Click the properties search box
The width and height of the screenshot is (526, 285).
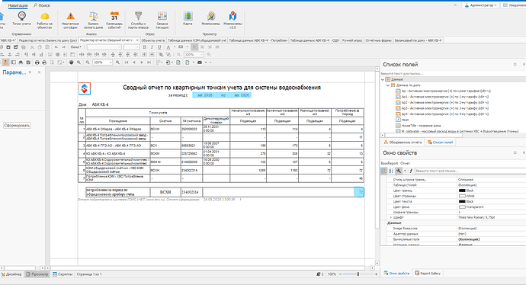pyautogui.click(x=470, y=171)
